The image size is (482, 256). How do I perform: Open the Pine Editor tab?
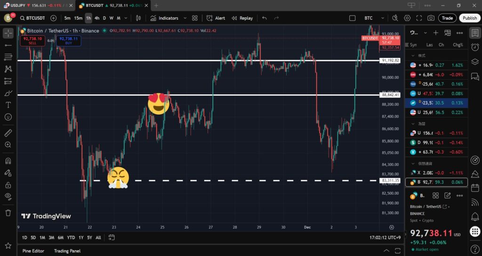(x=33, y=251)
